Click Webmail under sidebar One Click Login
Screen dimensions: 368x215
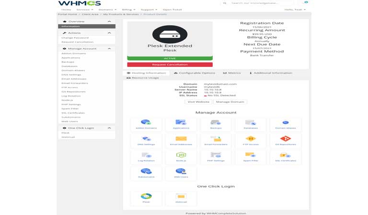68,137
